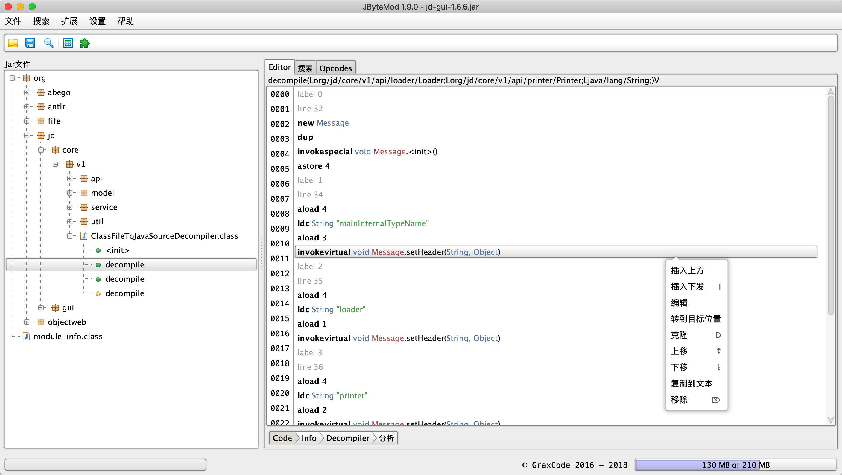The height and width of the screenshot is (475, 842).
Task: Click the blue table toolbar icon
Action: pyautogui.click(x=68, y=43)
